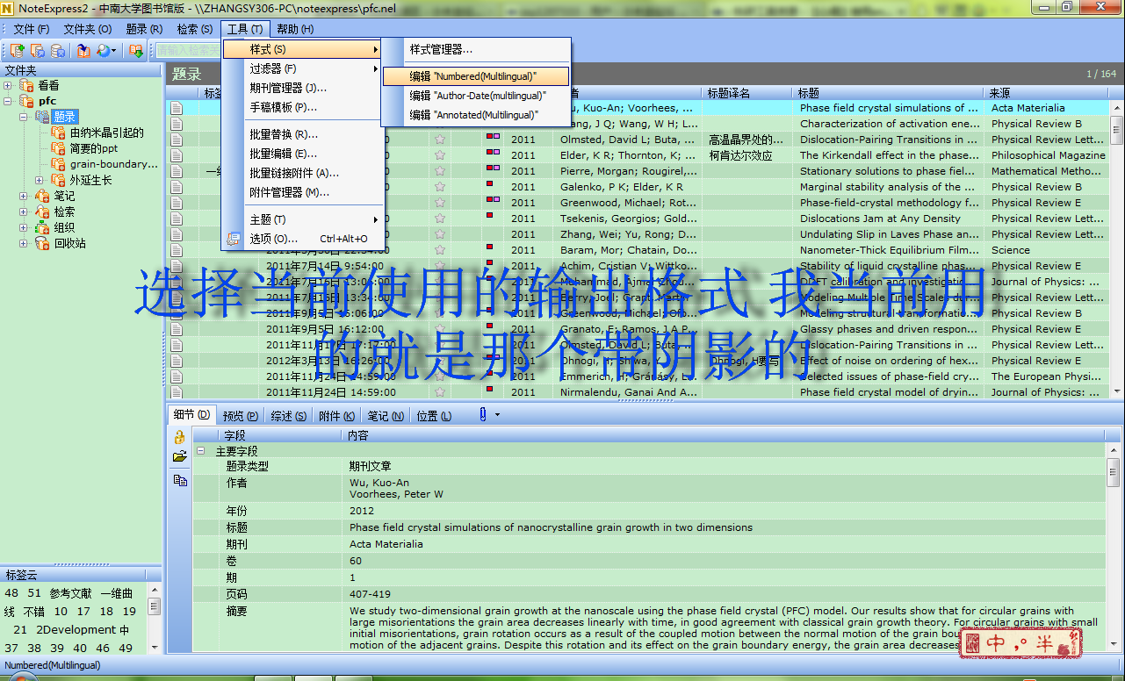Sort by the 来源 column header
The image size is (1125, 681).
tap(1047, 93)
